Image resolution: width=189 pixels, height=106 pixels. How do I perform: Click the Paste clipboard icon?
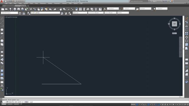pos(38,9)
